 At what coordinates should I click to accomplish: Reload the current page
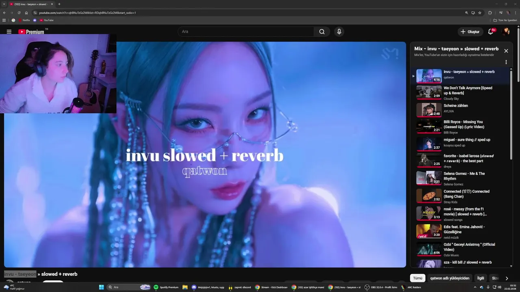click(x=19, y=13)
